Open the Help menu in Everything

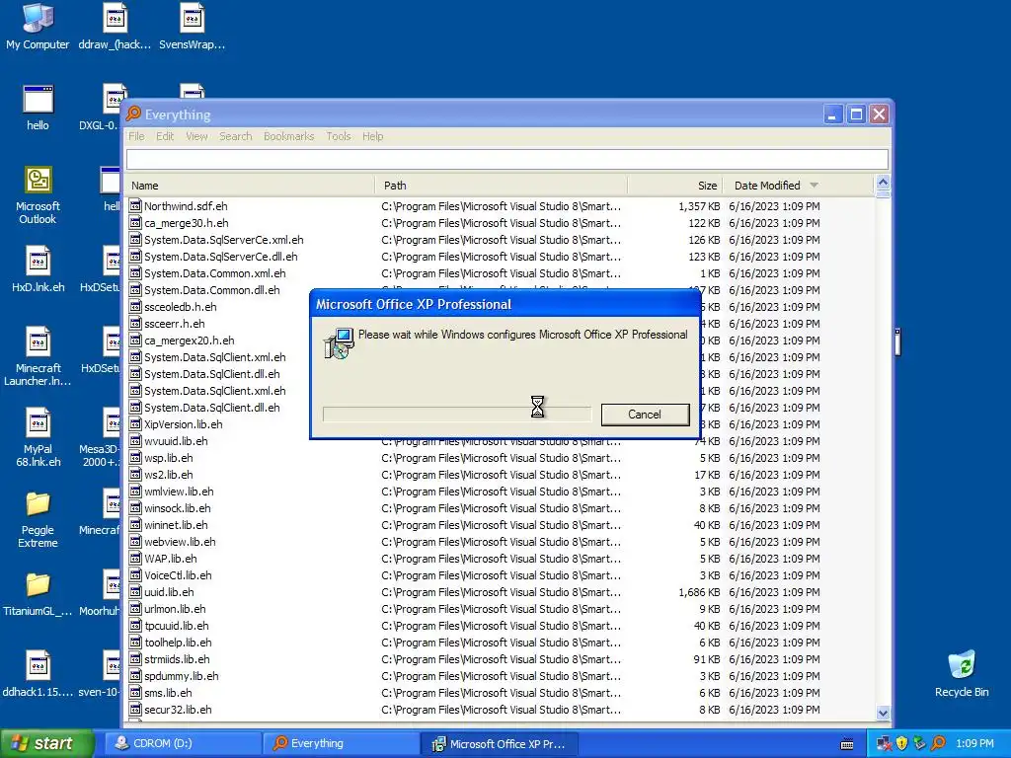tap(372, 136)
